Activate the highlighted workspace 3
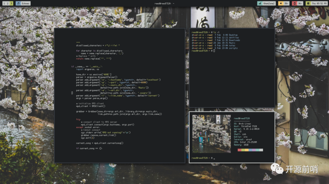The height and width of the screenshot is (184, 329). pyautogui.click(x=11, y=3)
